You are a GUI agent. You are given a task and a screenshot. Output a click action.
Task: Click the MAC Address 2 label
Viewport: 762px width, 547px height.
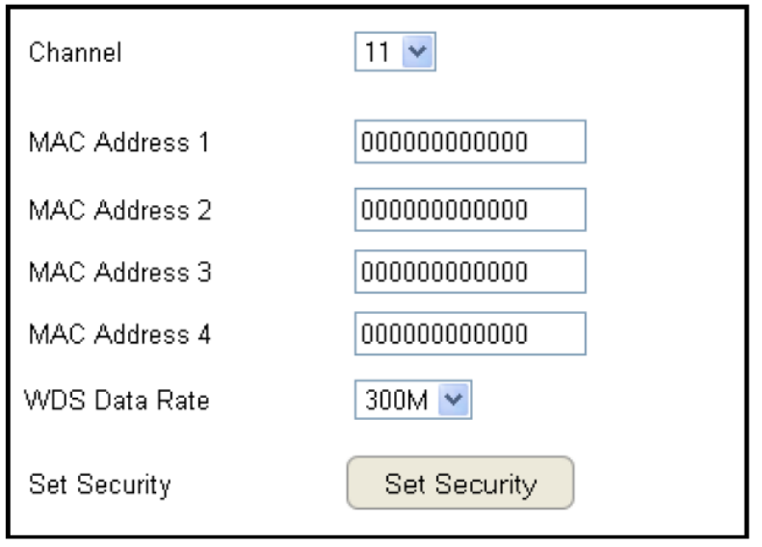pos(121,210)
